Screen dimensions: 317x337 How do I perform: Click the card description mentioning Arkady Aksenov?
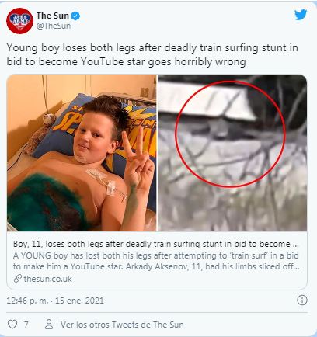coord(156,261)
